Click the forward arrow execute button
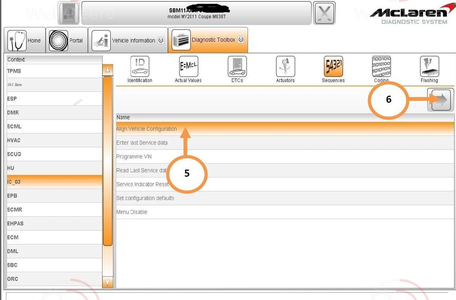Screen dimensions: 456x300 (441, 100)
